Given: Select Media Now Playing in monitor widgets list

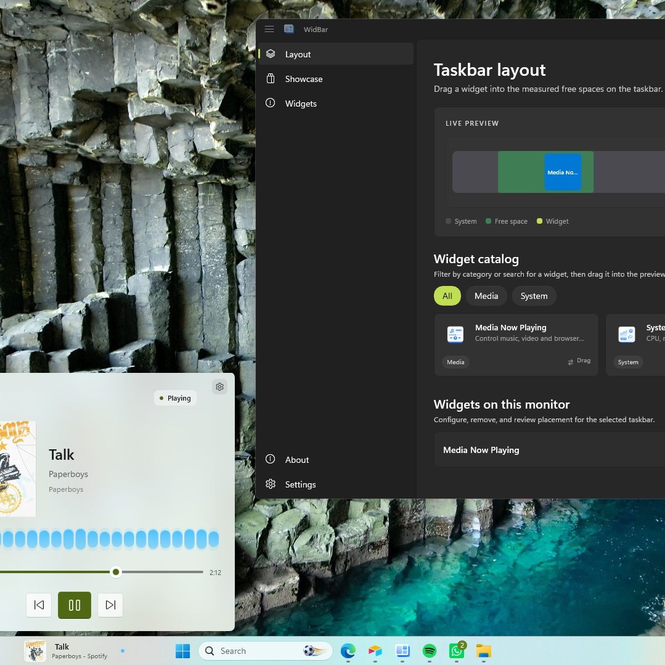Looking at the screenshot, I should (x=550, y=450).
